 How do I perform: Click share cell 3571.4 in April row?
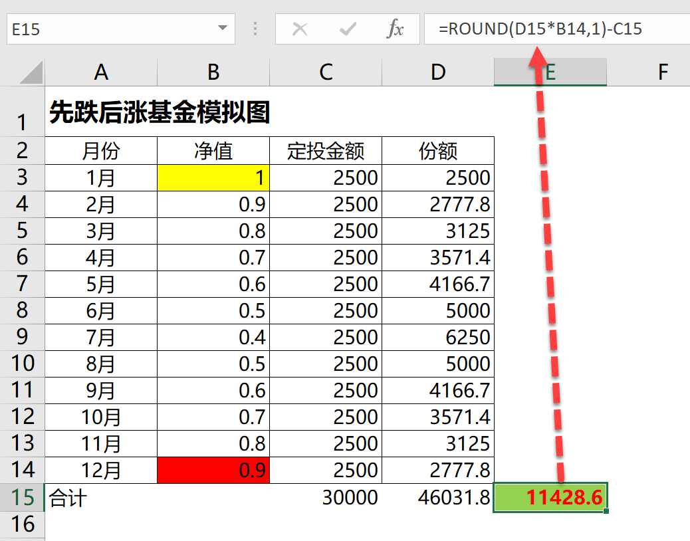point(438,258)
